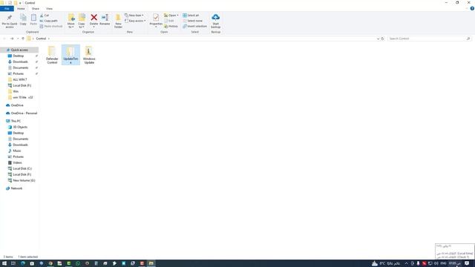Click the Control breadcrumb in address bar
The height and width of the screenshot is (267, 475).
(41, 39)
